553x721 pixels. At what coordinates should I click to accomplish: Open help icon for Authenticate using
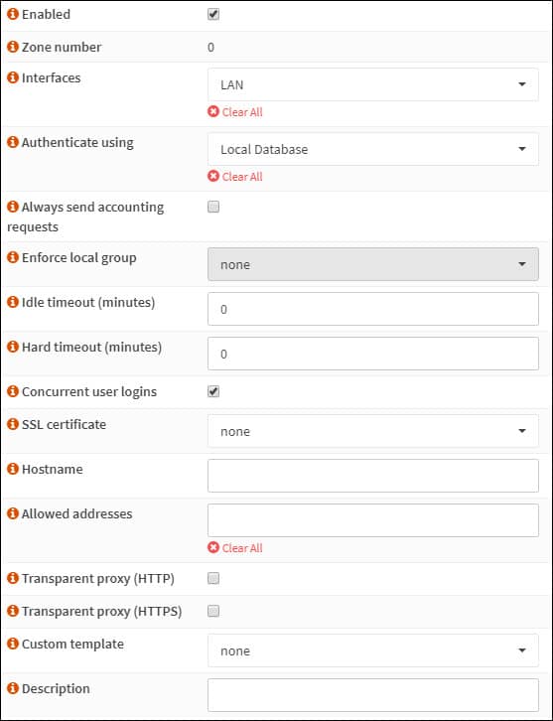pos(13,142)
